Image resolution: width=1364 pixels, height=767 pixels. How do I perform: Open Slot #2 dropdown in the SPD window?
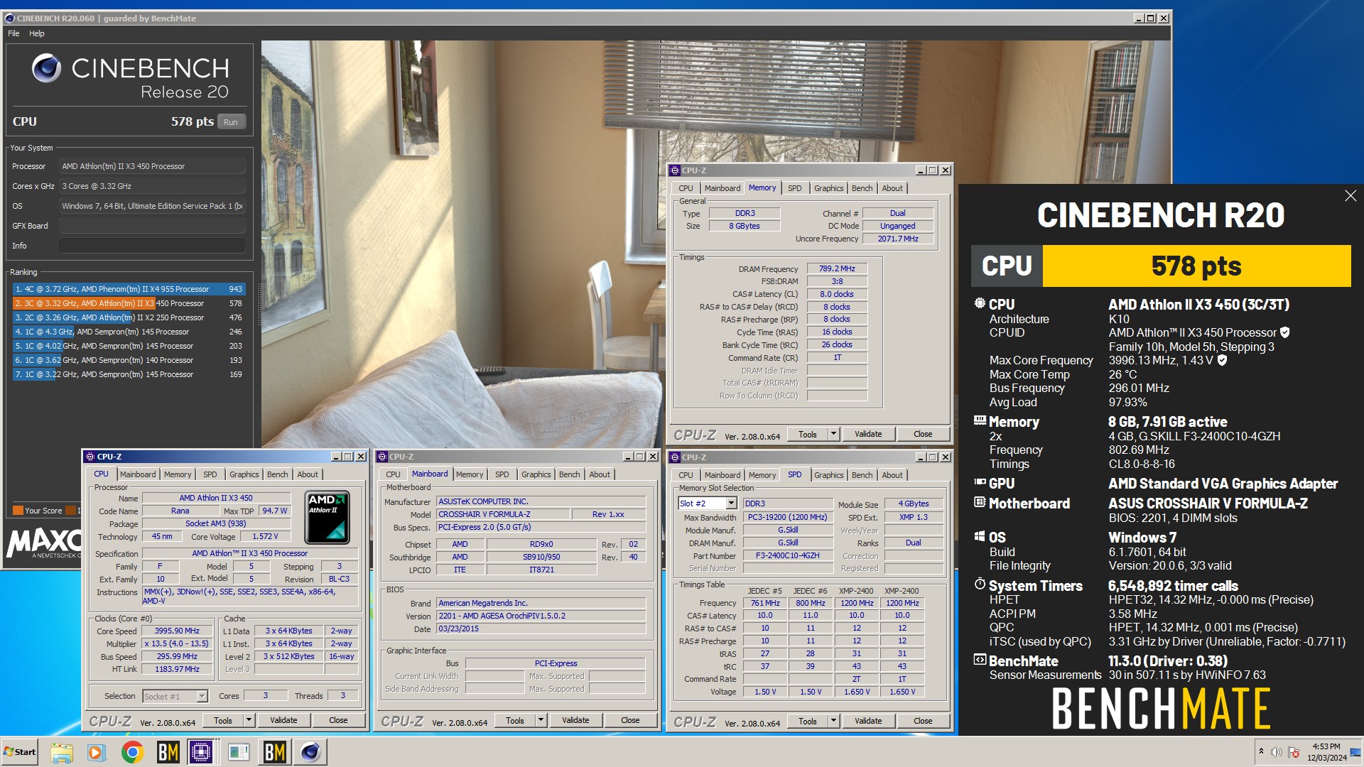731,504
